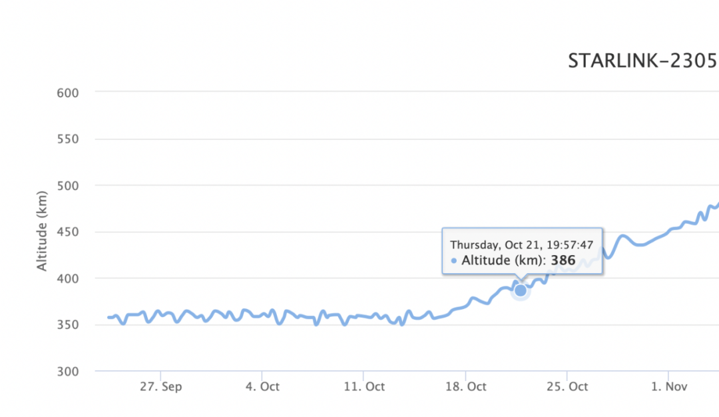Click the 400 altitude axis label
Image resolution: width=719 pixels, height=417 pixels.
pyautogui.click(x=68, y=278)
